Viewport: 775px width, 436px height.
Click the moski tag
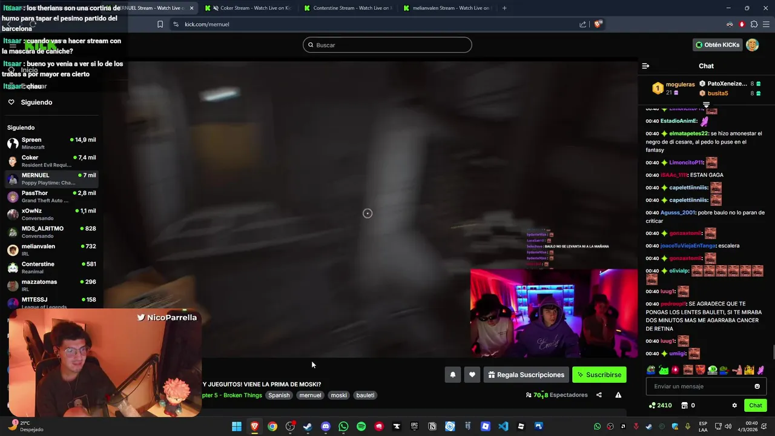point(339,395)
